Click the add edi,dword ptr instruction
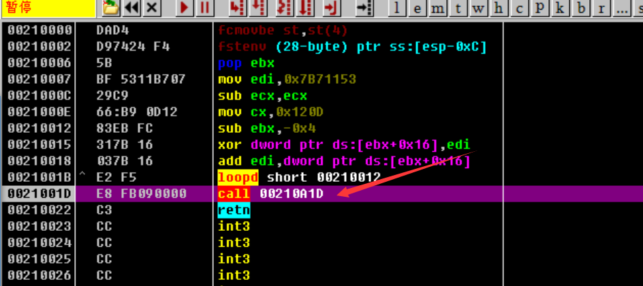The width and height of the screenshot is (643, 286). pyautogui.click(x=344, y=161)
